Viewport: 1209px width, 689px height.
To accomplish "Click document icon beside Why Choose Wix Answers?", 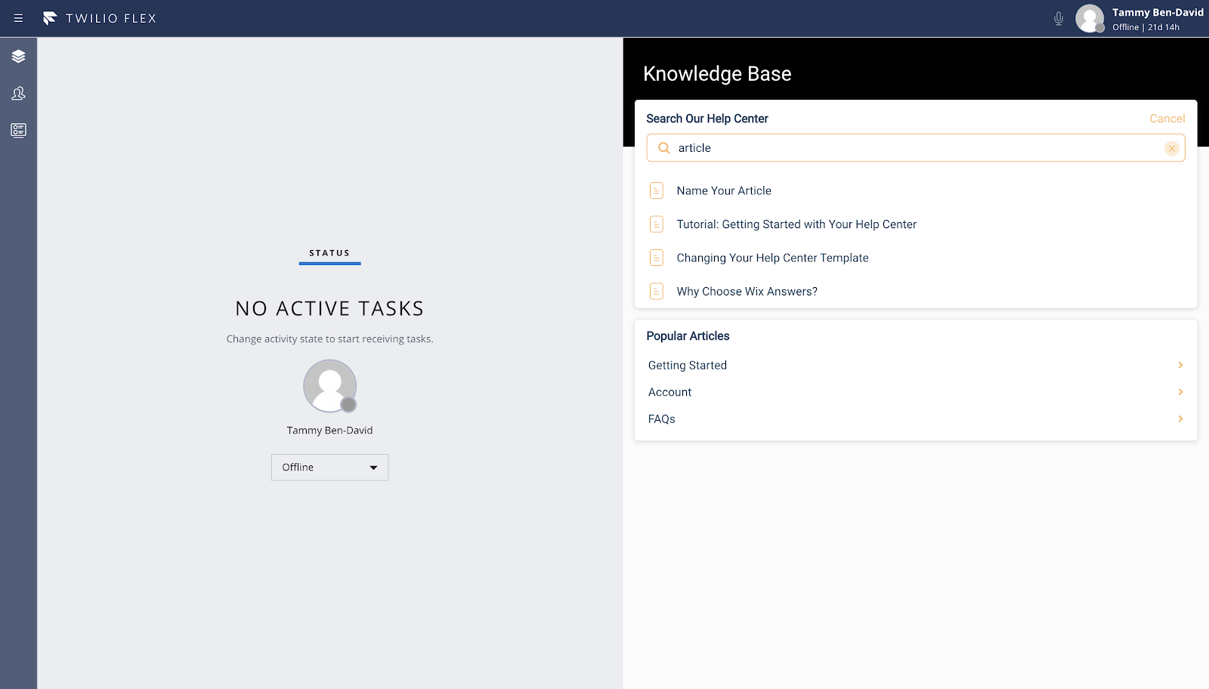I will point(657,291).
